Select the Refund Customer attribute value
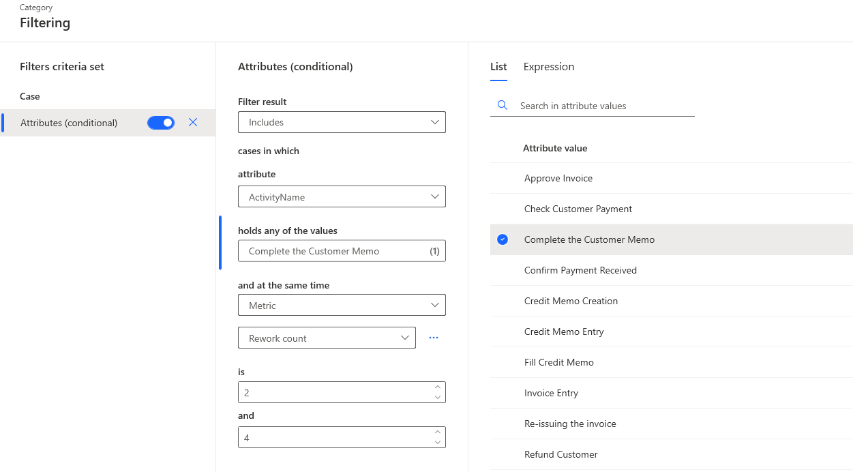853x472 pixels. pos(561,454)
